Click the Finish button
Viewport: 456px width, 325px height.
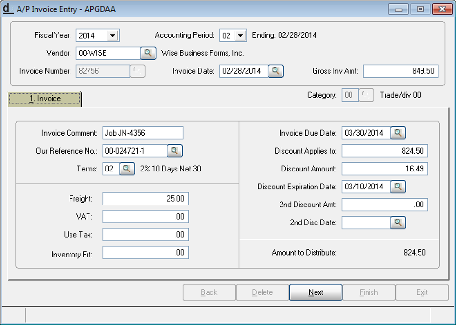coord(369,292)
